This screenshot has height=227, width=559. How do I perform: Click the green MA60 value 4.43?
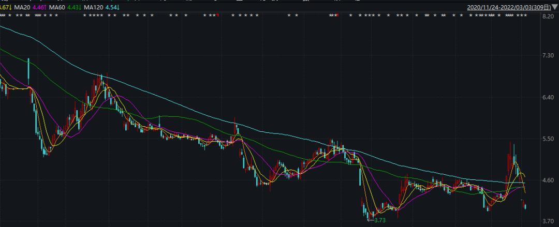point(75,8)
